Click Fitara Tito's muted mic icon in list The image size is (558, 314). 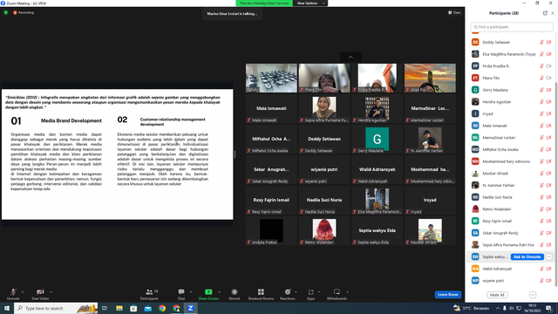pos(541,78)
